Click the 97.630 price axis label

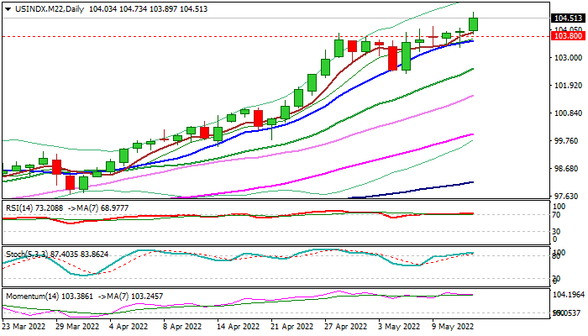coord(567,197)
